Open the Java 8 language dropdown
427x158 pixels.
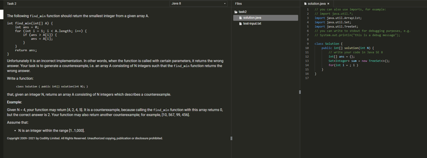[198, 3]
